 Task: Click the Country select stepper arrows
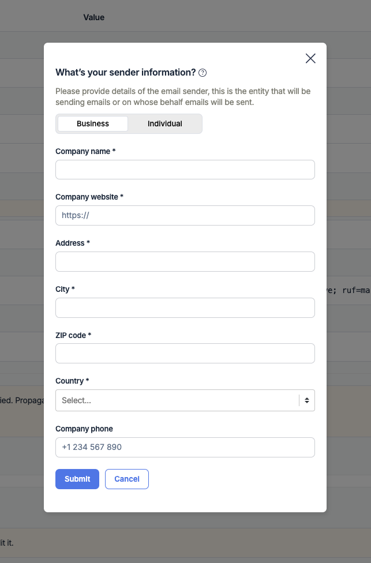point(306,400)
